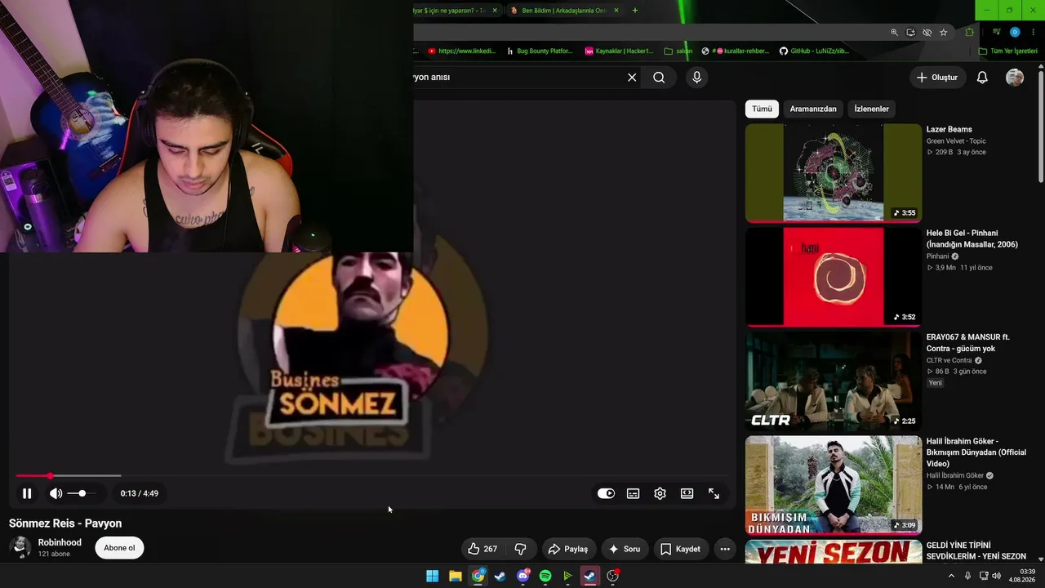Open the Chrome profile button
Viewport: 1045px width, 588px height.
[1015, 33]
